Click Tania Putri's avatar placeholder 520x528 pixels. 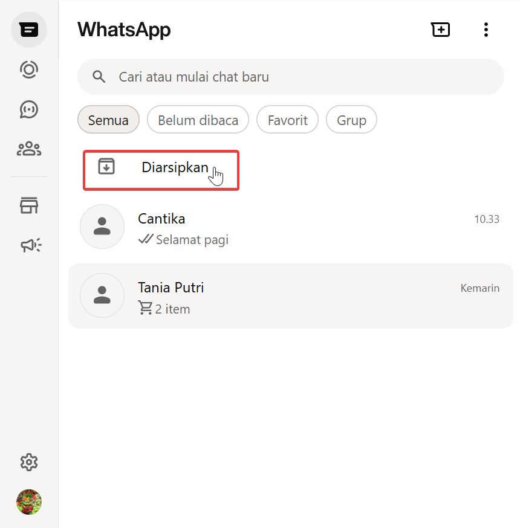(102, 295)
